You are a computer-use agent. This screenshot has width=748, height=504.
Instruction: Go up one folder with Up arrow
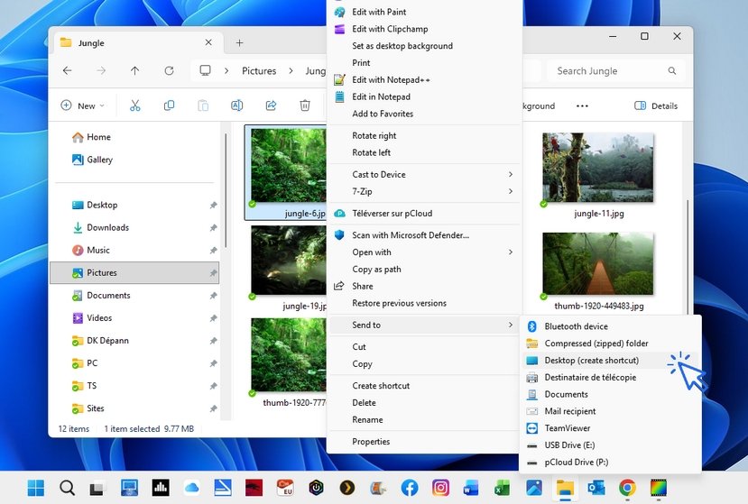pos(134,70)
